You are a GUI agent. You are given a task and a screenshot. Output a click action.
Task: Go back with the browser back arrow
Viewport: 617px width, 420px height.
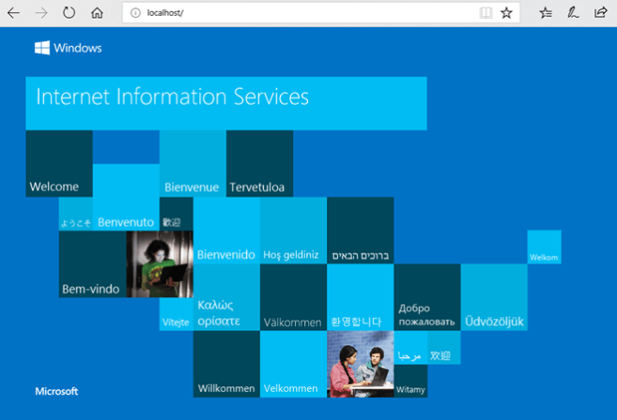(14, 13)
